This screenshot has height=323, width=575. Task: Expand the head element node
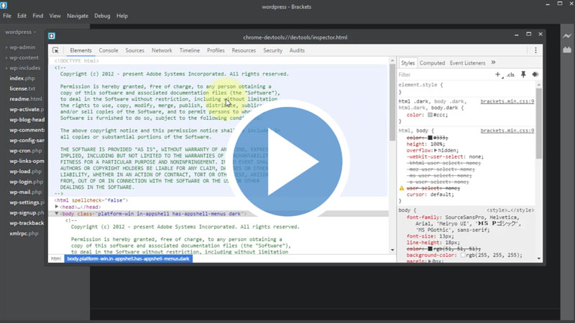pyautogui.click(x=57, y=207)
